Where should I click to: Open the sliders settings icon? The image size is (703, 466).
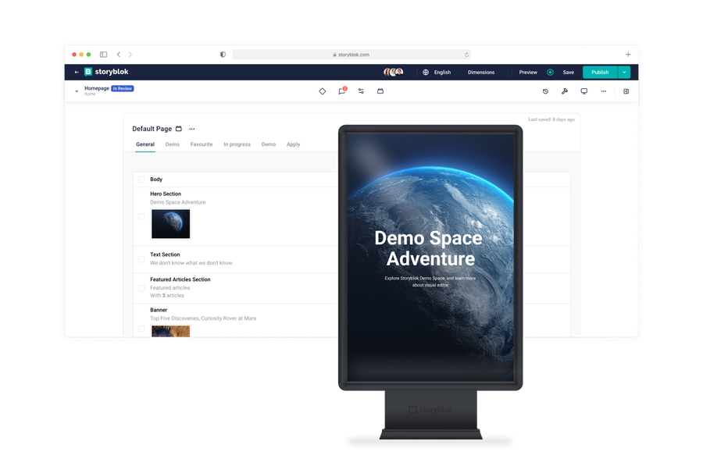[x=361, y=91]
